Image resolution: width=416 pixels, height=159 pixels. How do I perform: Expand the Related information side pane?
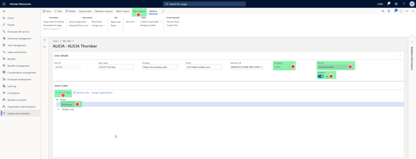coord(412,42)
